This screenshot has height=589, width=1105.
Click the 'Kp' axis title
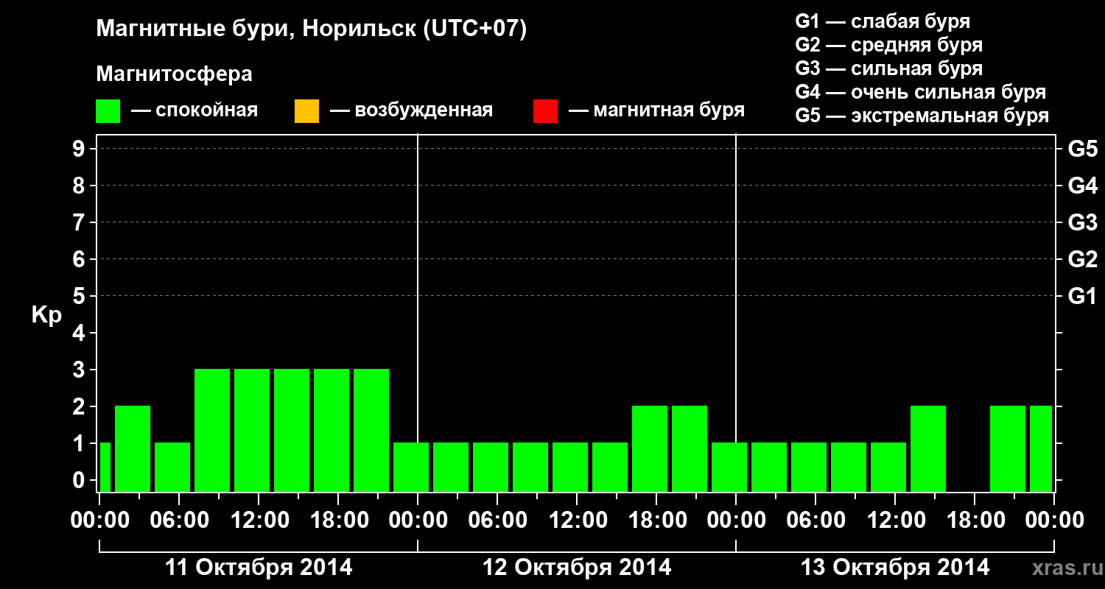point(46,315)
